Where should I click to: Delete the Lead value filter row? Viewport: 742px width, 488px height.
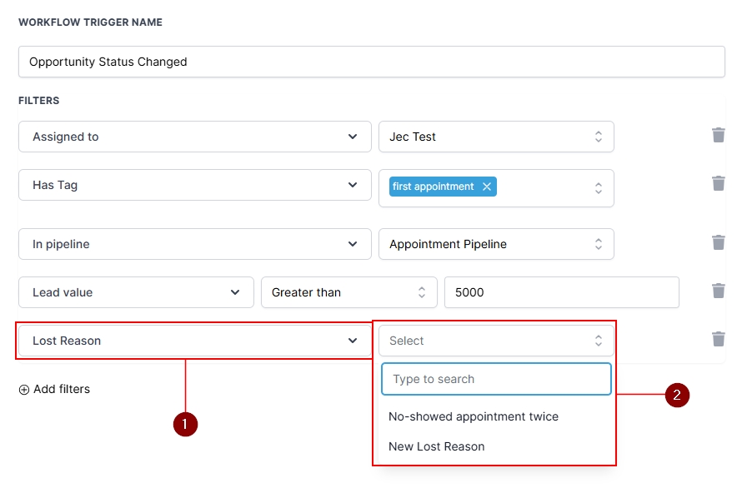point(718,291)
